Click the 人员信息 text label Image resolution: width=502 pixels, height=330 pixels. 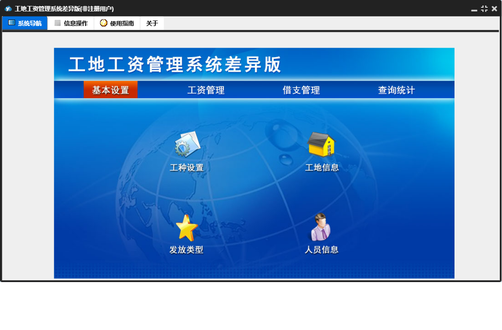pos(322,250)
